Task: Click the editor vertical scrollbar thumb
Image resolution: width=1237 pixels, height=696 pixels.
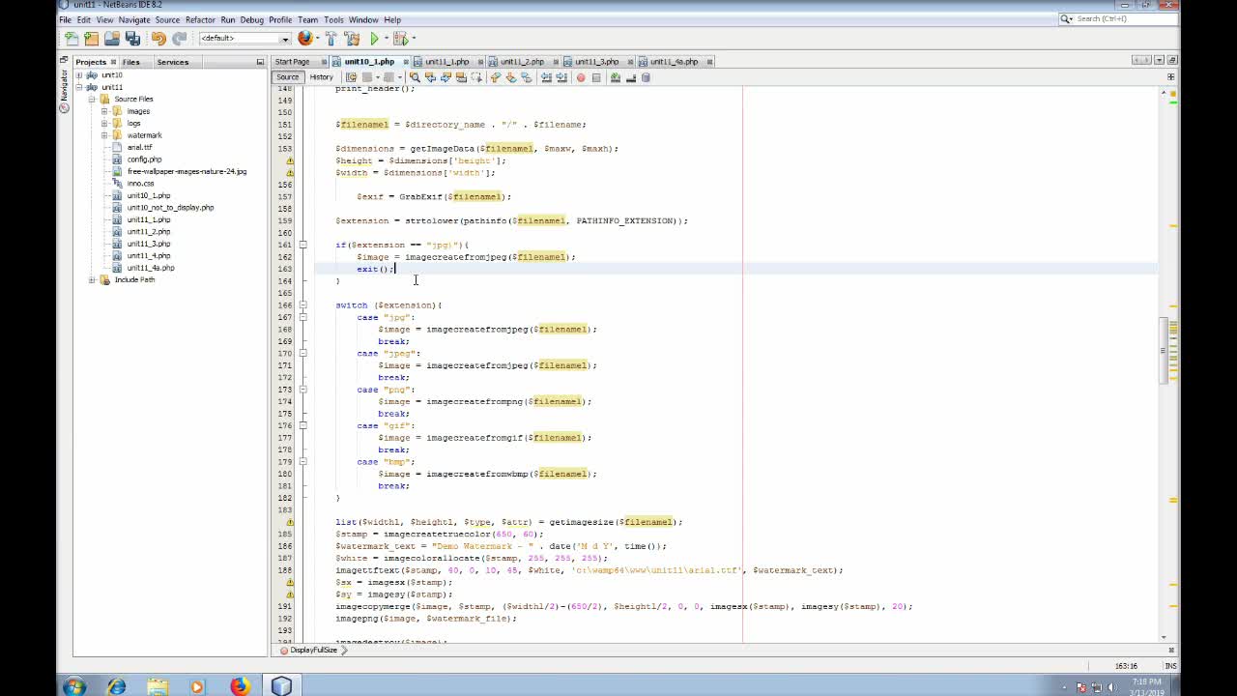Action: 1164,350
